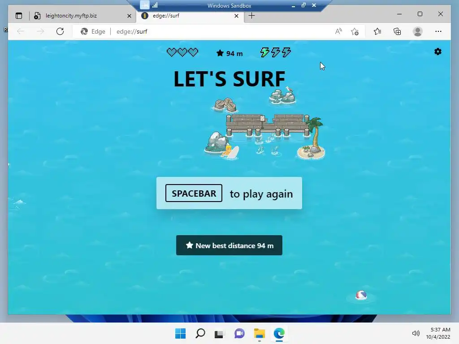459x344 pixels.
Task: Open a new tab with plus button
Action: (251, 16)
